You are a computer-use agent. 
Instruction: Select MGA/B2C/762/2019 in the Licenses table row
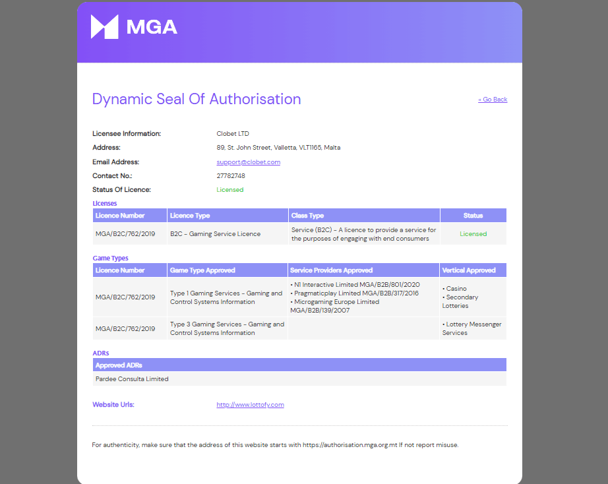click(125, 234)
